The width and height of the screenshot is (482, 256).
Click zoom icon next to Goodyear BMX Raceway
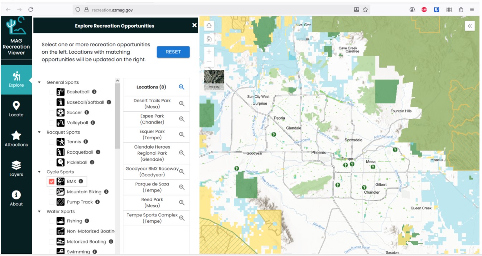click(x=182, y=172)
